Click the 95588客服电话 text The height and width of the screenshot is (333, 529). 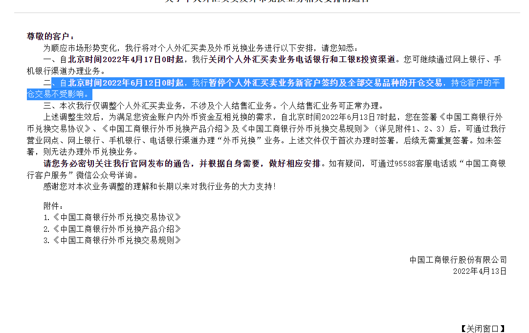tap(425, 164)
